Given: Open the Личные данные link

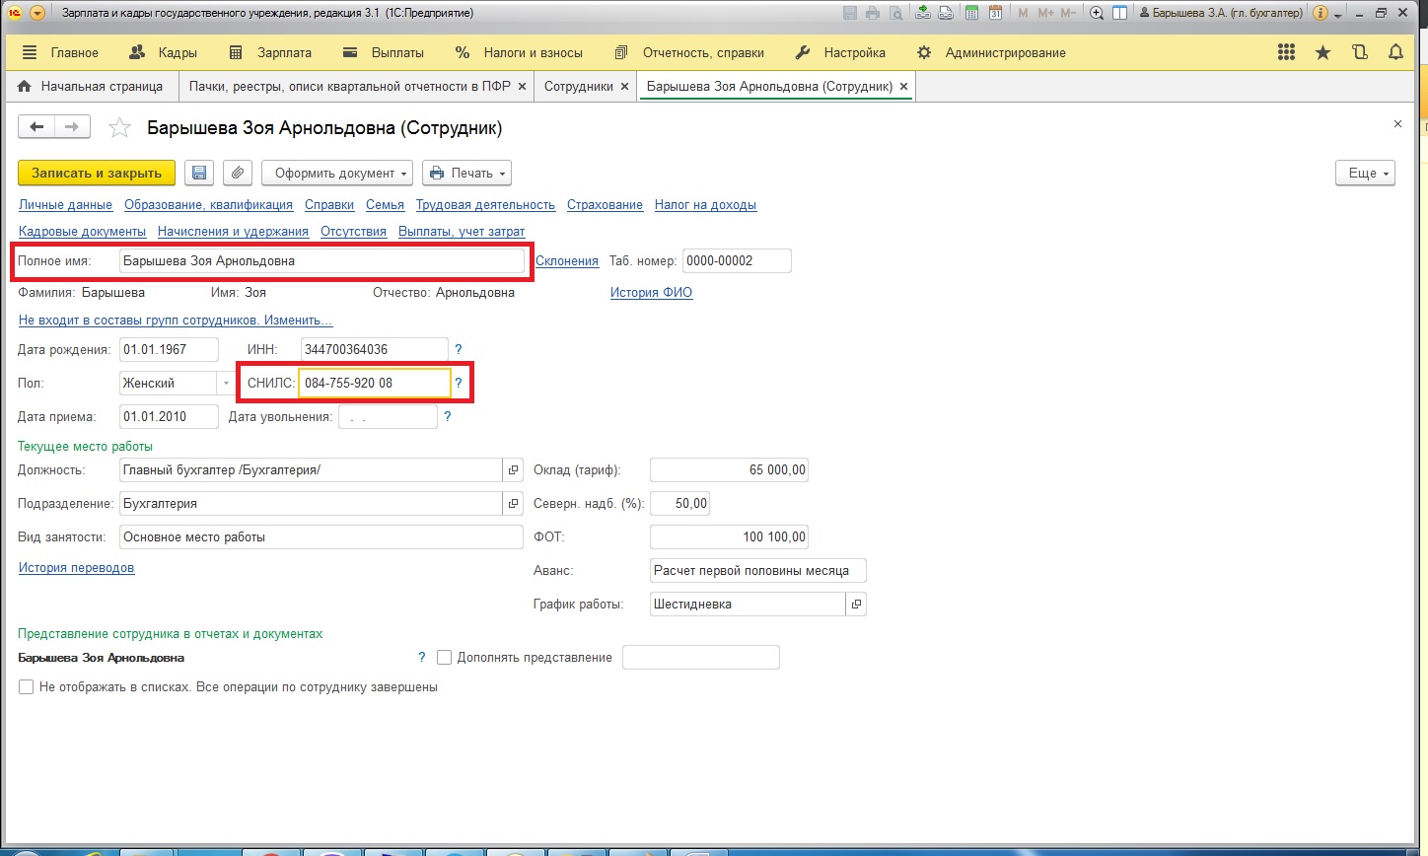Looking at the screenshot, I should pyautogui.click(x=65, y=205).
